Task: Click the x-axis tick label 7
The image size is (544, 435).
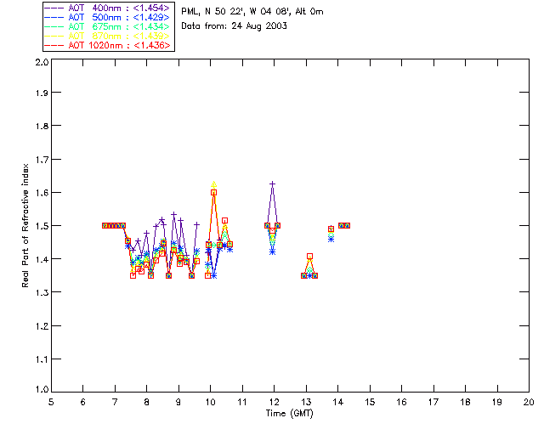Action: pyautogui.click(x=115, y=402)
